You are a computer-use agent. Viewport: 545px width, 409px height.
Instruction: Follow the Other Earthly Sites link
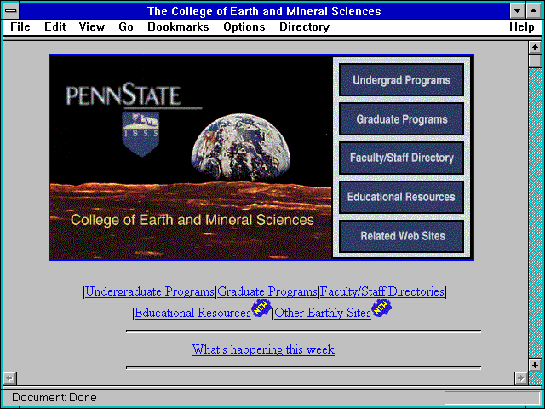point(323,313)
